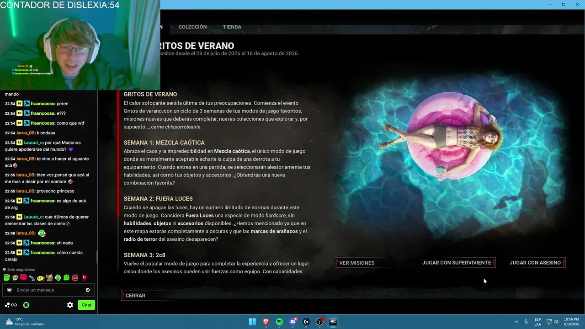This screenshot has width=585, height=329.
Task: Click username Lauuut_c in the Madonna message
Action: (x=33, y=143)
